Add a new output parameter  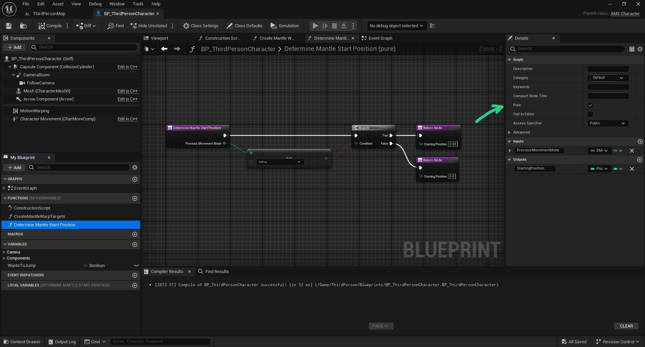(x=640, y=160)
